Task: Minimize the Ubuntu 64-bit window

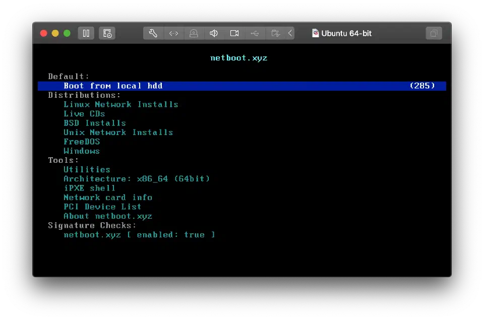Action: click(x=55, y=33)
